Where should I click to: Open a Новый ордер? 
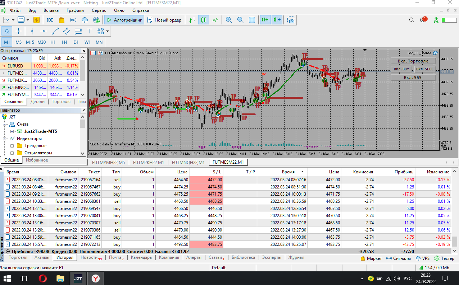164,20
